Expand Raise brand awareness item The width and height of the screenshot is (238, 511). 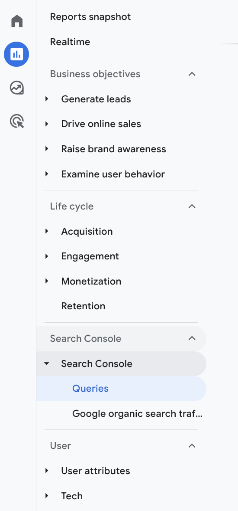coord(113,149)
